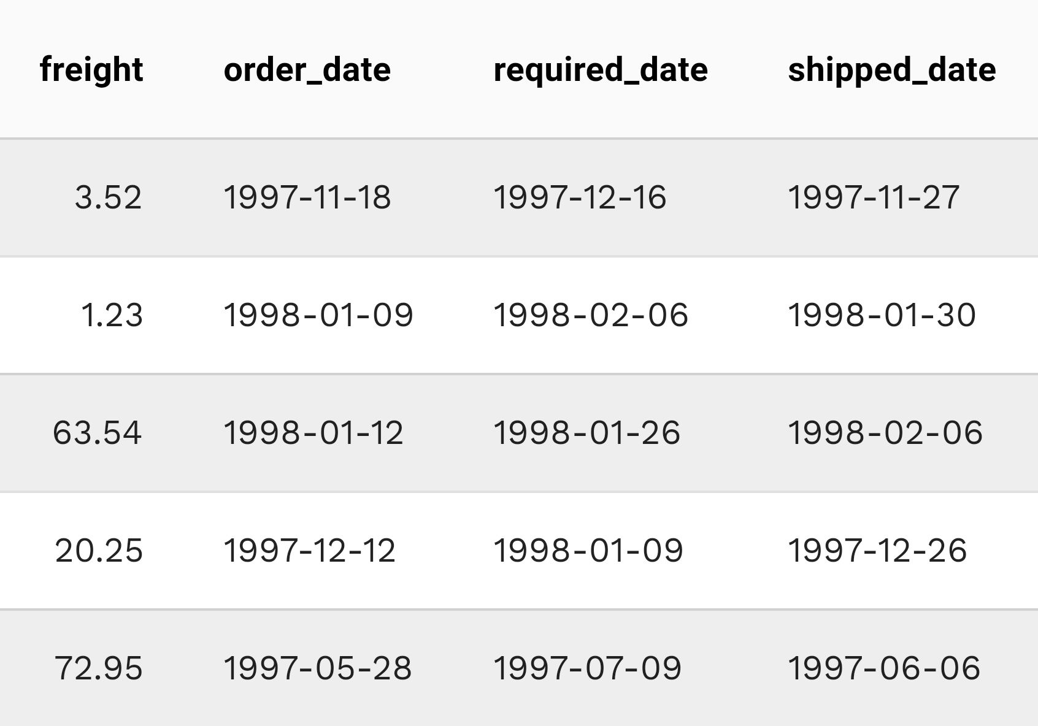Select required date cell 1997-12-16

coord(579,197)
